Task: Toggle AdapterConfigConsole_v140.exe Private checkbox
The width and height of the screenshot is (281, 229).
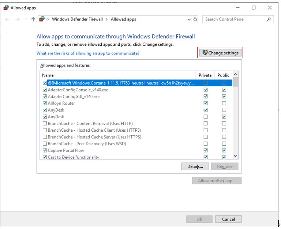Action: 206,90
